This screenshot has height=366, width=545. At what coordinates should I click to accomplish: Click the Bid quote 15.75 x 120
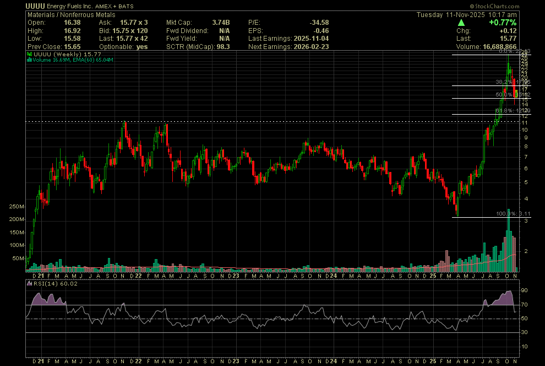pos(130,31)
